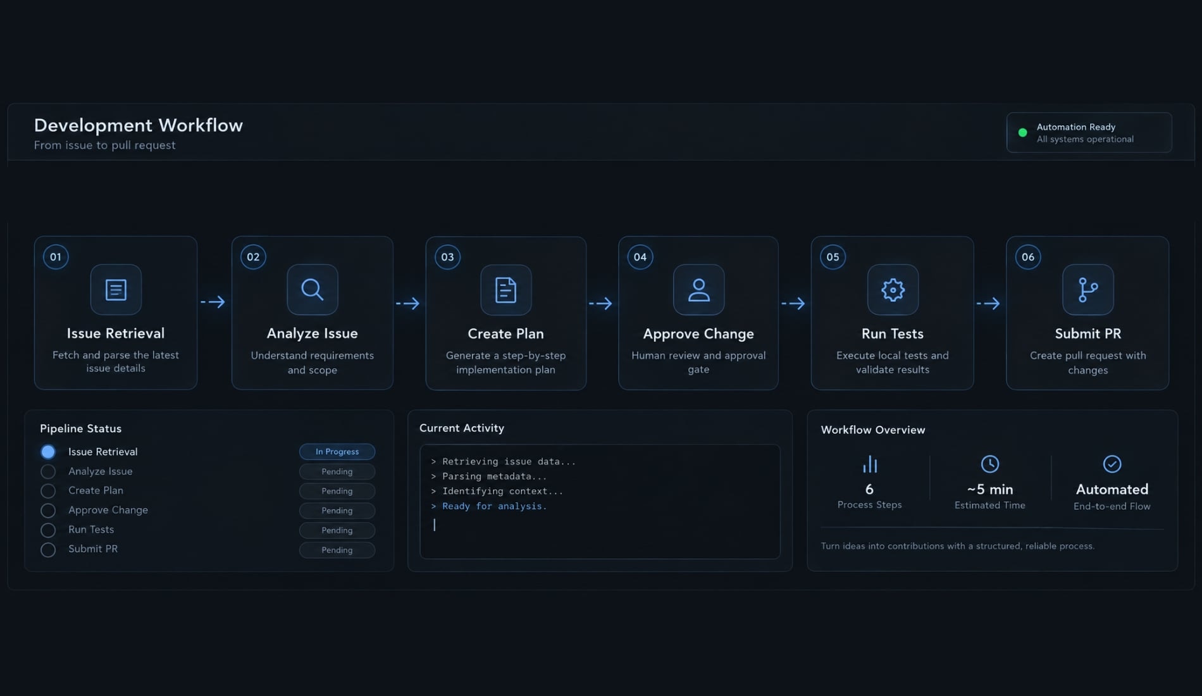Select the Run Tests radio in Pipeline Status

click(48, 530)
